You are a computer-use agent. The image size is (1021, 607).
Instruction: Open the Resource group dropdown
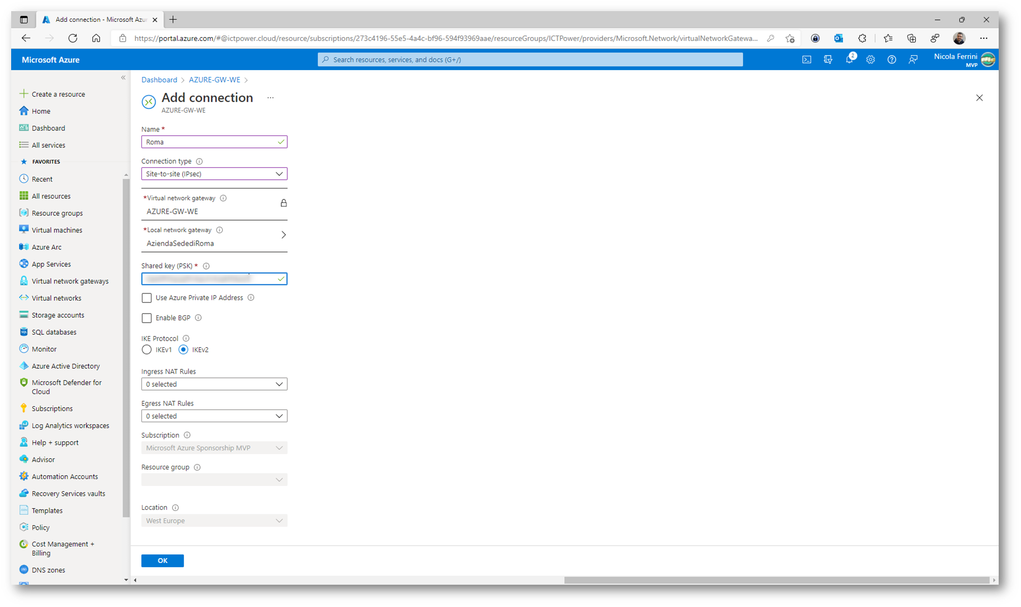pos(214,480)
